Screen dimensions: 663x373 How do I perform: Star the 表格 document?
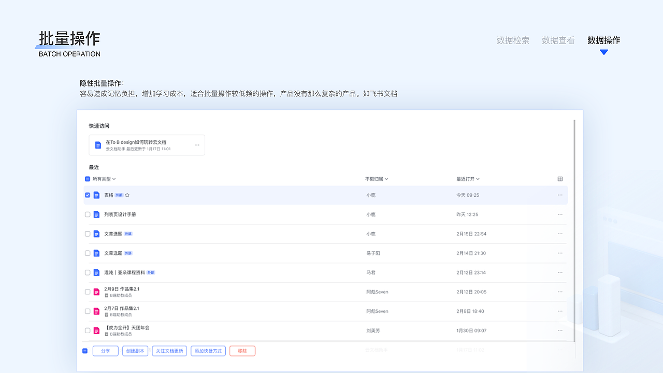(127, 195)
